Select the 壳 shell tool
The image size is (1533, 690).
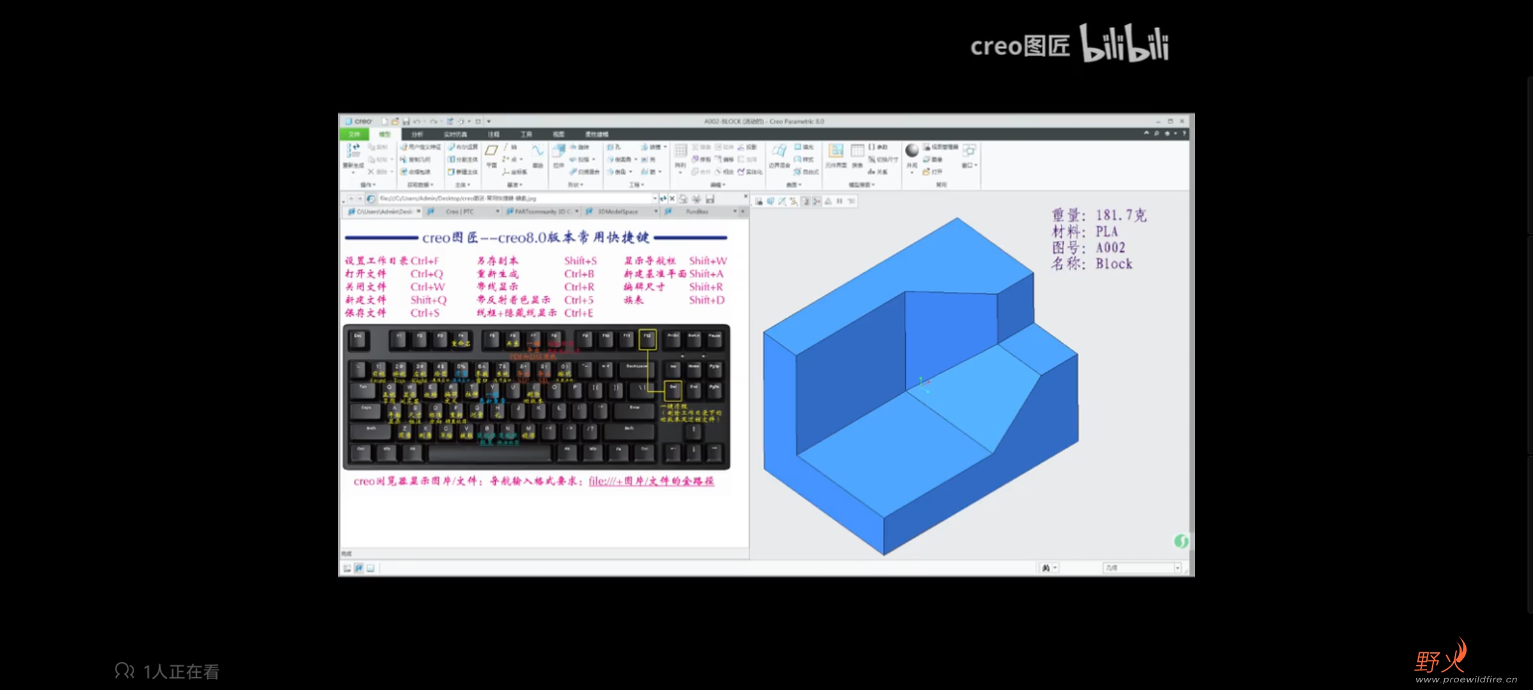click(x=648, y=159)
